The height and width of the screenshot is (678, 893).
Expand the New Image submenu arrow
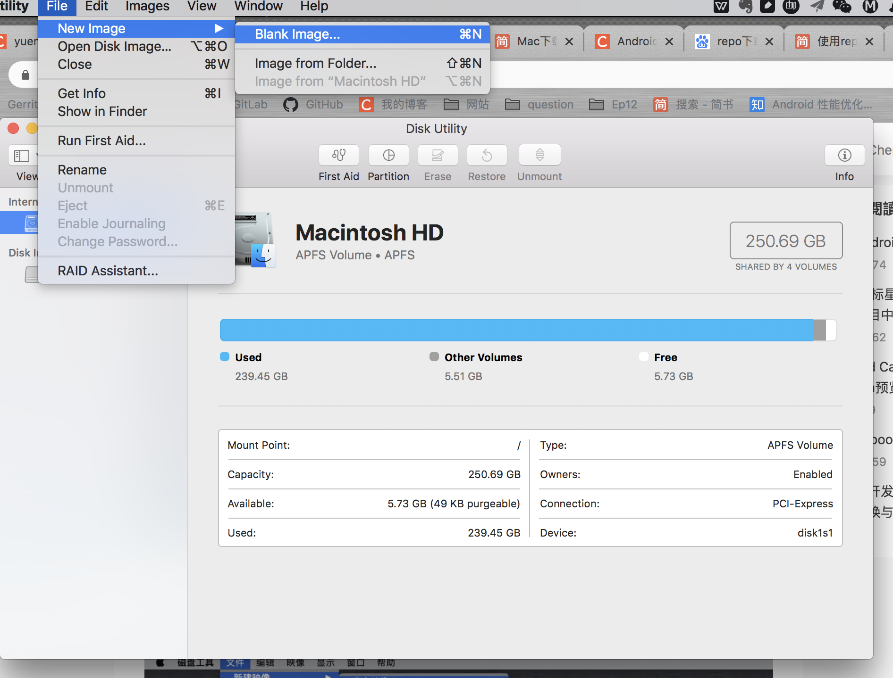click(x=219, y=28)
